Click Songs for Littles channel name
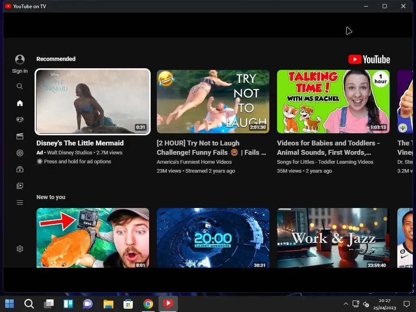The width and height of the screenshot is (416, 312). [x=325, y=162]
